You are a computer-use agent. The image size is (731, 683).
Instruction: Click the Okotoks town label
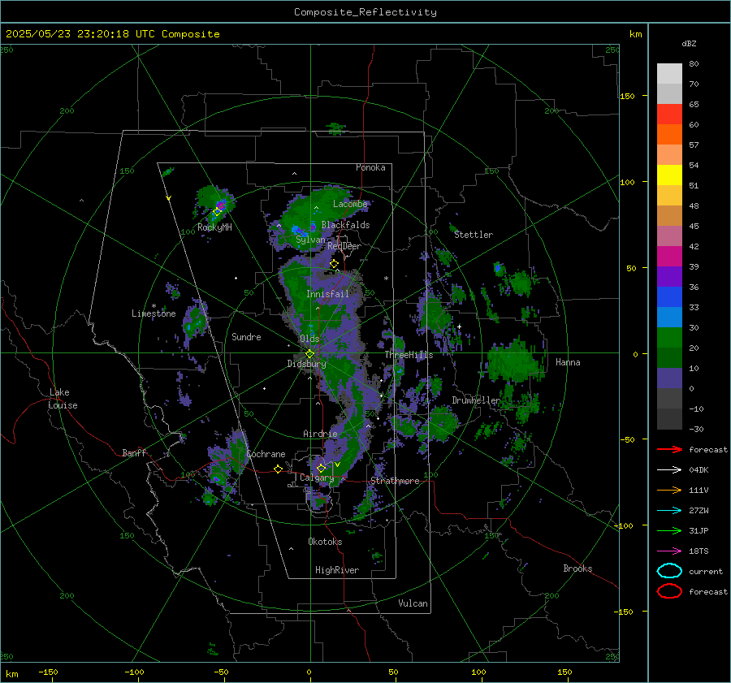pos(325,542)
